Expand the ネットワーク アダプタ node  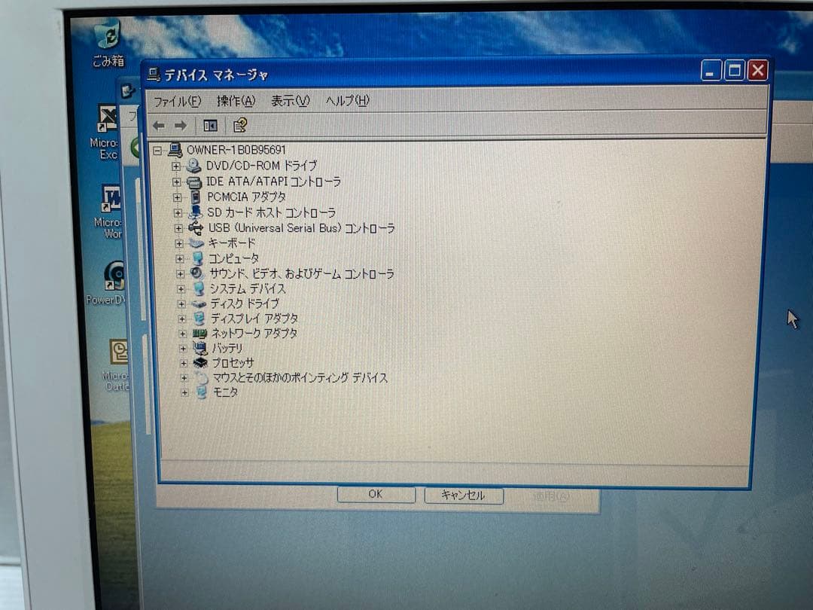tap(182, 334)
